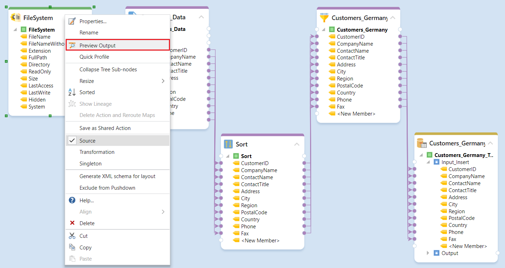
Task: Click the red Delete X icon
Action: tap(72, 223)
